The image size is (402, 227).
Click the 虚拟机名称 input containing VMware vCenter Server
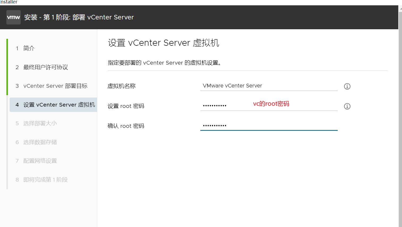[269, 86]
